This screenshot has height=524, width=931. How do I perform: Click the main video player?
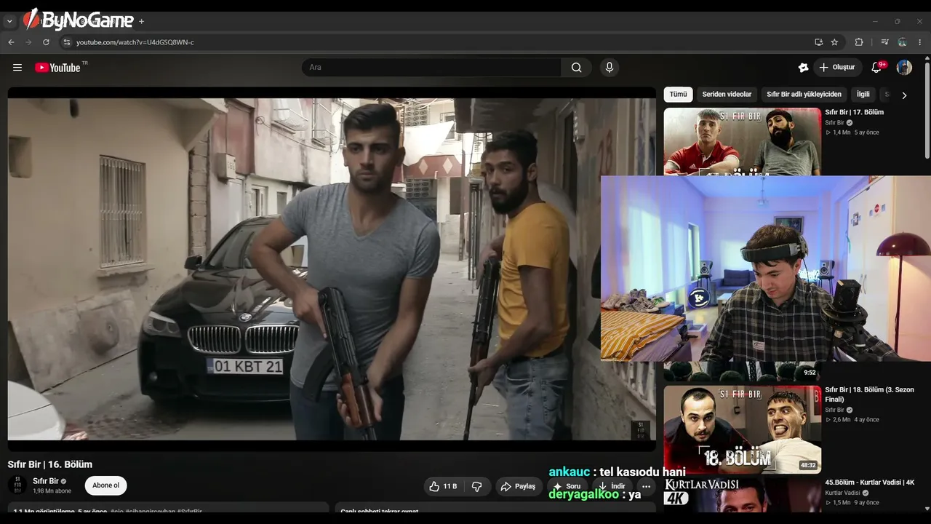[332, 269]
